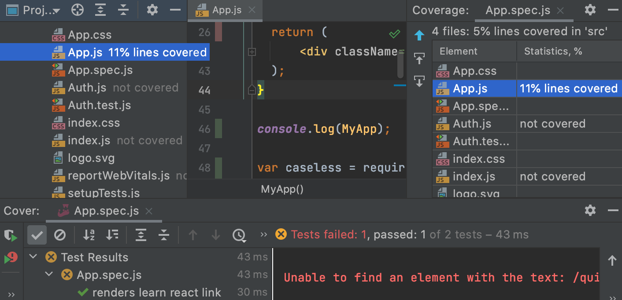Viewport: 622px width, 300px height.
Task: Open Coverage panel settings gear
Action: 590,10
